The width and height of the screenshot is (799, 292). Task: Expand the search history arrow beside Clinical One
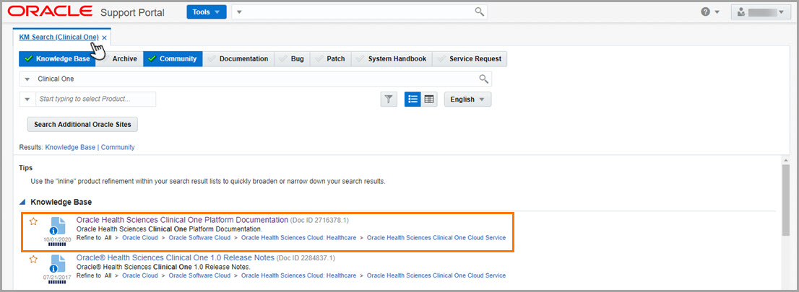coord(27,79)
